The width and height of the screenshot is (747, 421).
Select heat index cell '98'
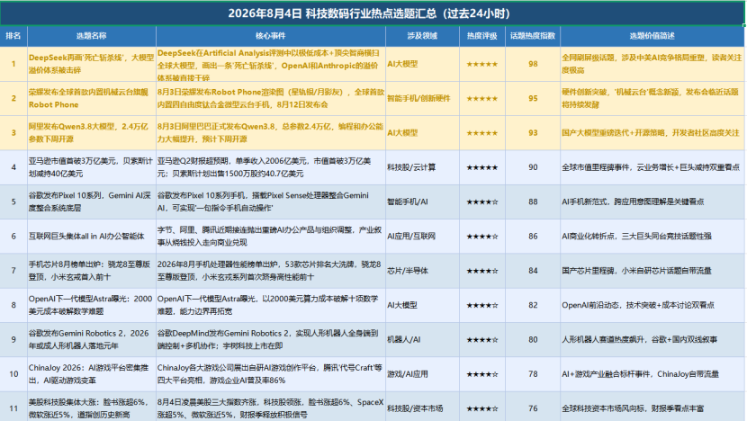tap(533, 64)
